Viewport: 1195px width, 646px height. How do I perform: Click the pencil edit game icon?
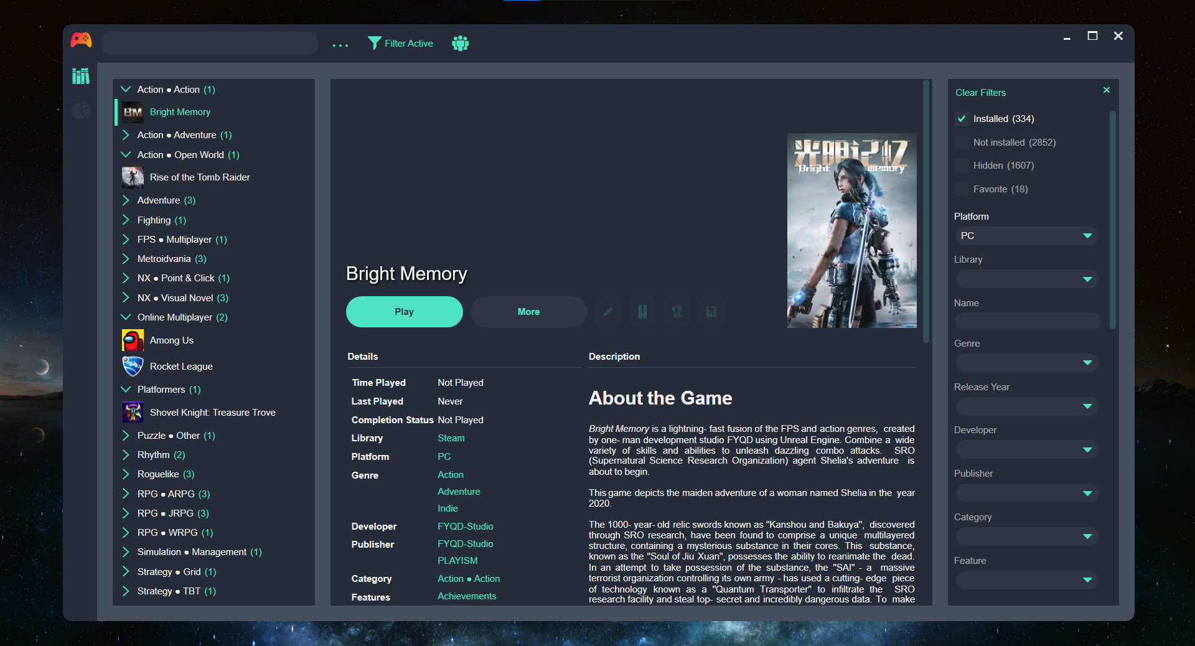(x=608, y=312)
